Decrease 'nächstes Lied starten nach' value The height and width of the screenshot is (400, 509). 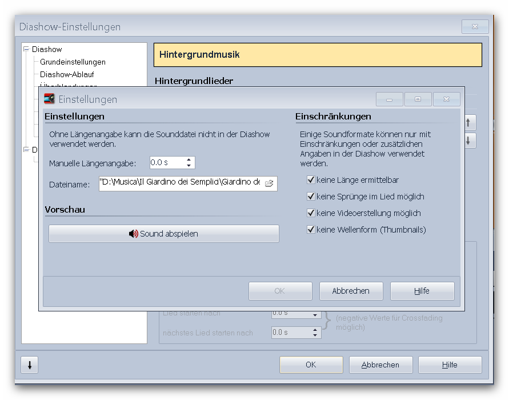click(315, 335)
